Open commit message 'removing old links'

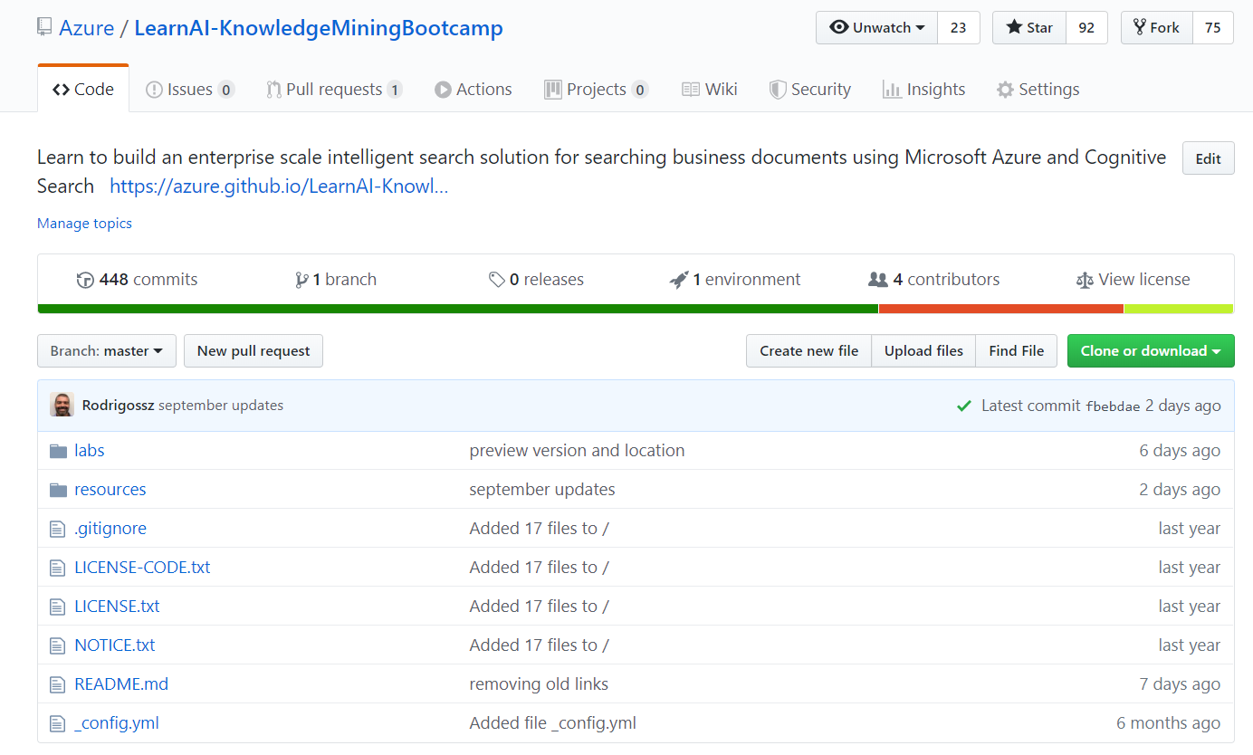[x=539, y=684]
